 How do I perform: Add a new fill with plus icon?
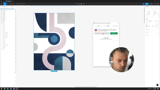click(x=158, y=24)
